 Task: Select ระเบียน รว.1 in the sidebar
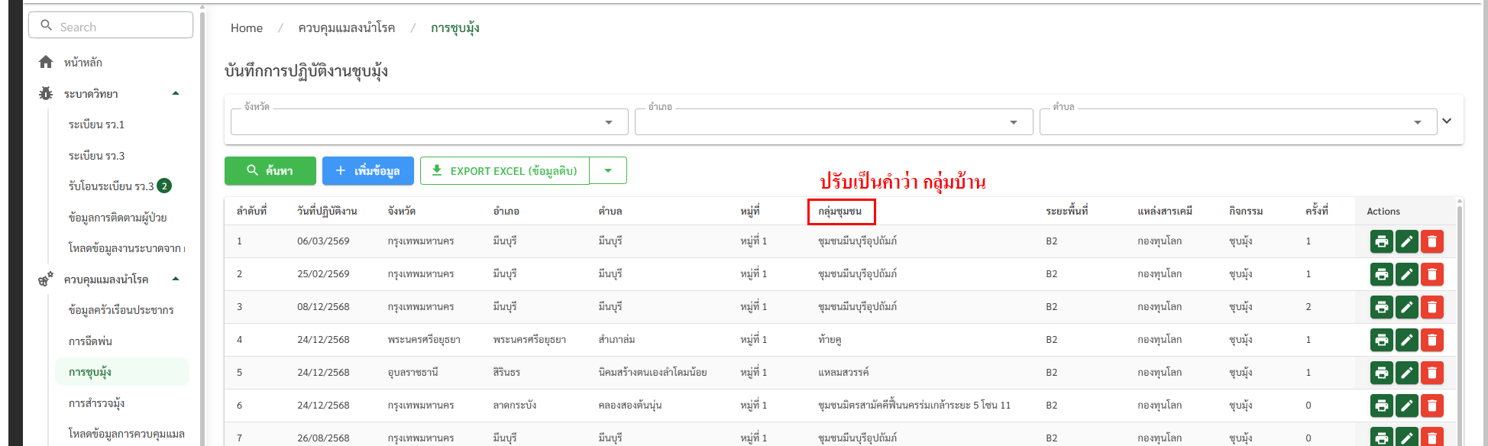(x=96, y=124)
